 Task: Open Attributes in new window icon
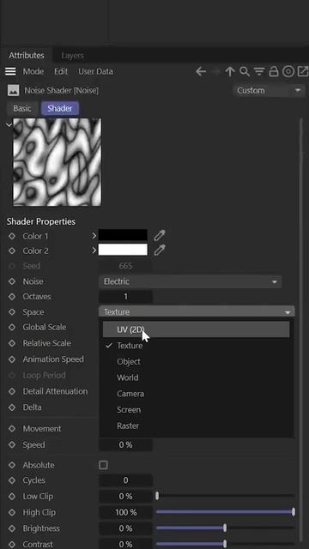(x=302, y=71)
